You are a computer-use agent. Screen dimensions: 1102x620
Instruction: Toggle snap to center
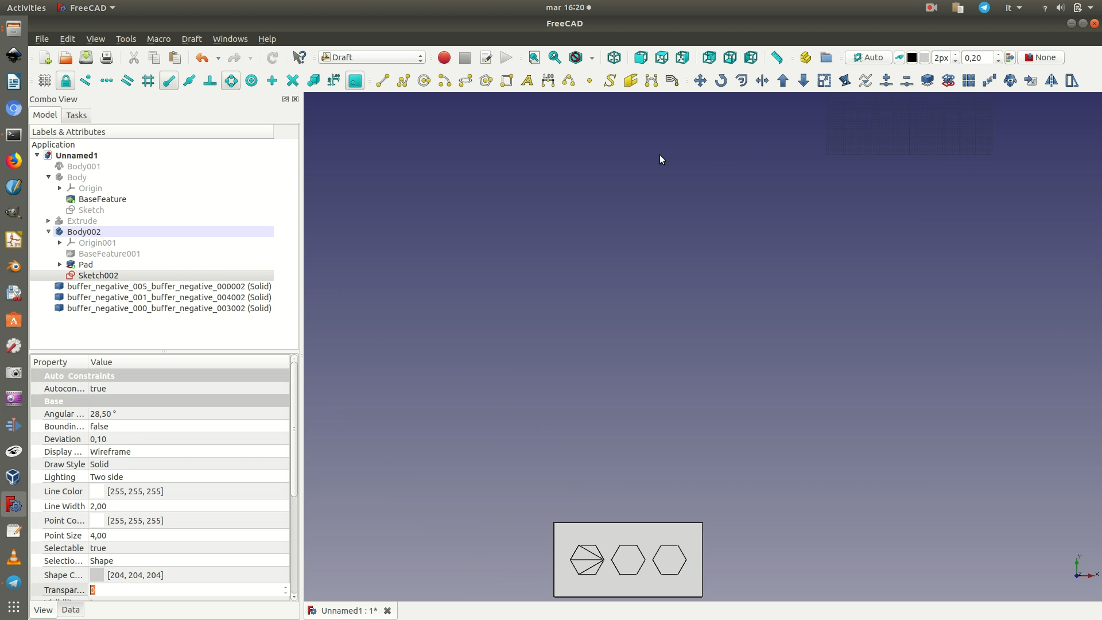click(x=251, y=80)
